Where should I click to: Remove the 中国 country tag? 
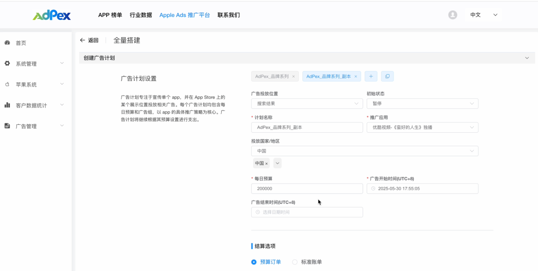pyautogui.click(x=267, y=164)
